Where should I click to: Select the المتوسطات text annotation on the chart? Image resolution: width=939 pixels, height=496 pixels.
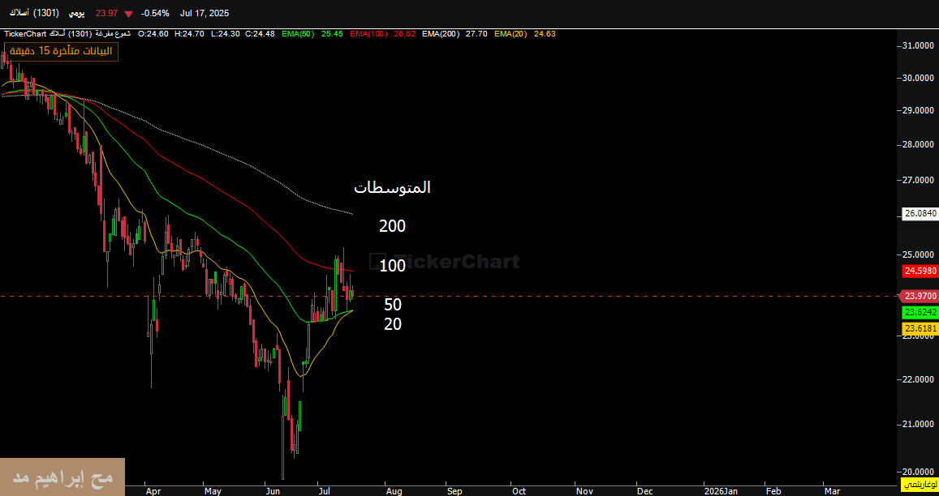point(392,188)
